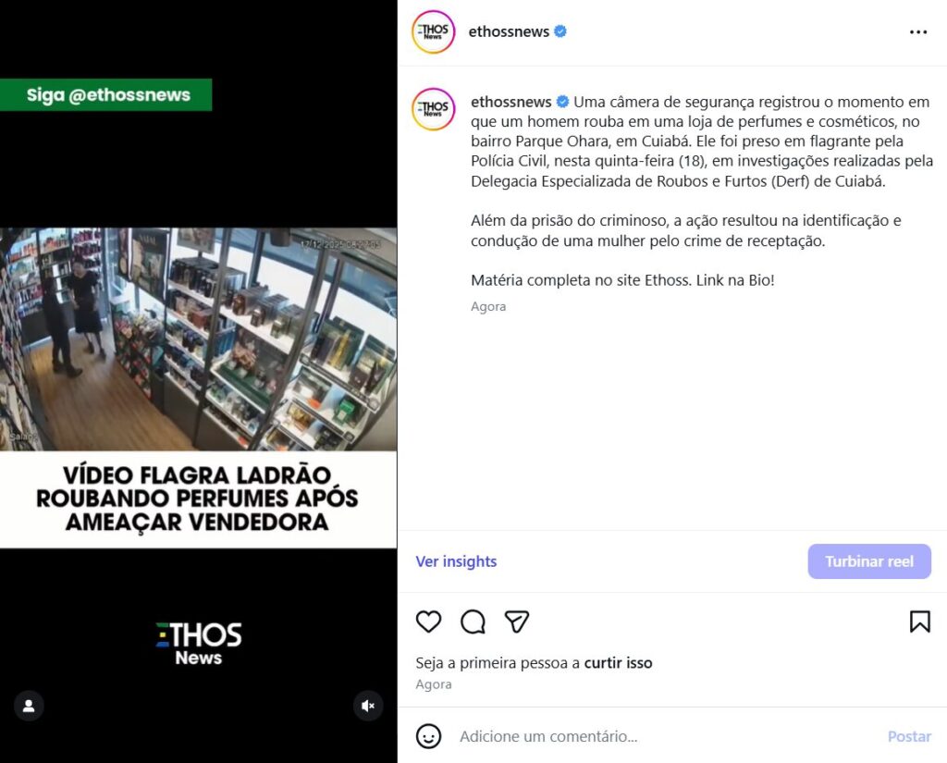Viewport: 947px width, 763px height.
Task: Open ethossnews username in caption
Action: coord(510,102)
